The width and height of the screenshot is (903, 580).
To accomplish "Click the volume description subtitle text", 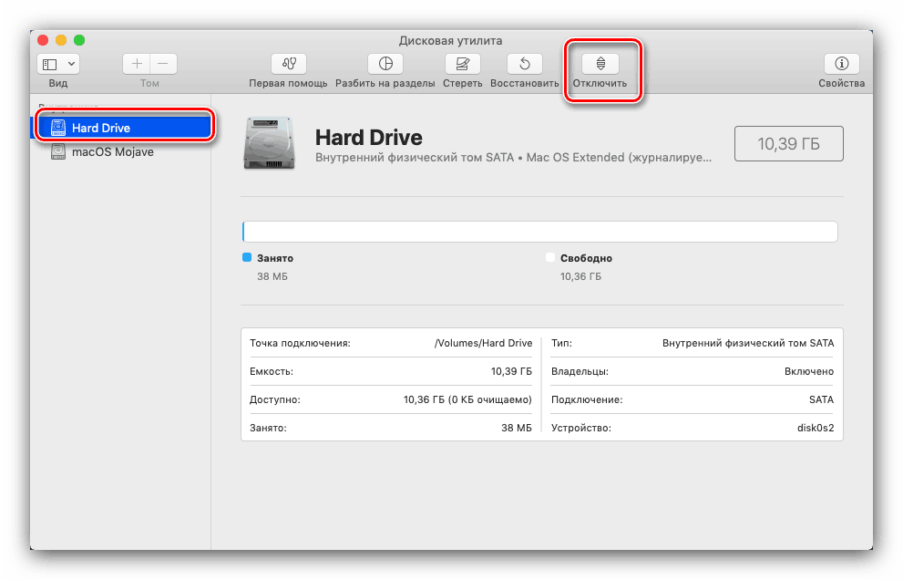I will pos(513,158).
